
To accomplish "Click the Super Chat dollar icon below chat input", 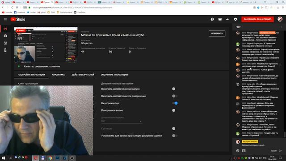I will [x=244, y=151].
